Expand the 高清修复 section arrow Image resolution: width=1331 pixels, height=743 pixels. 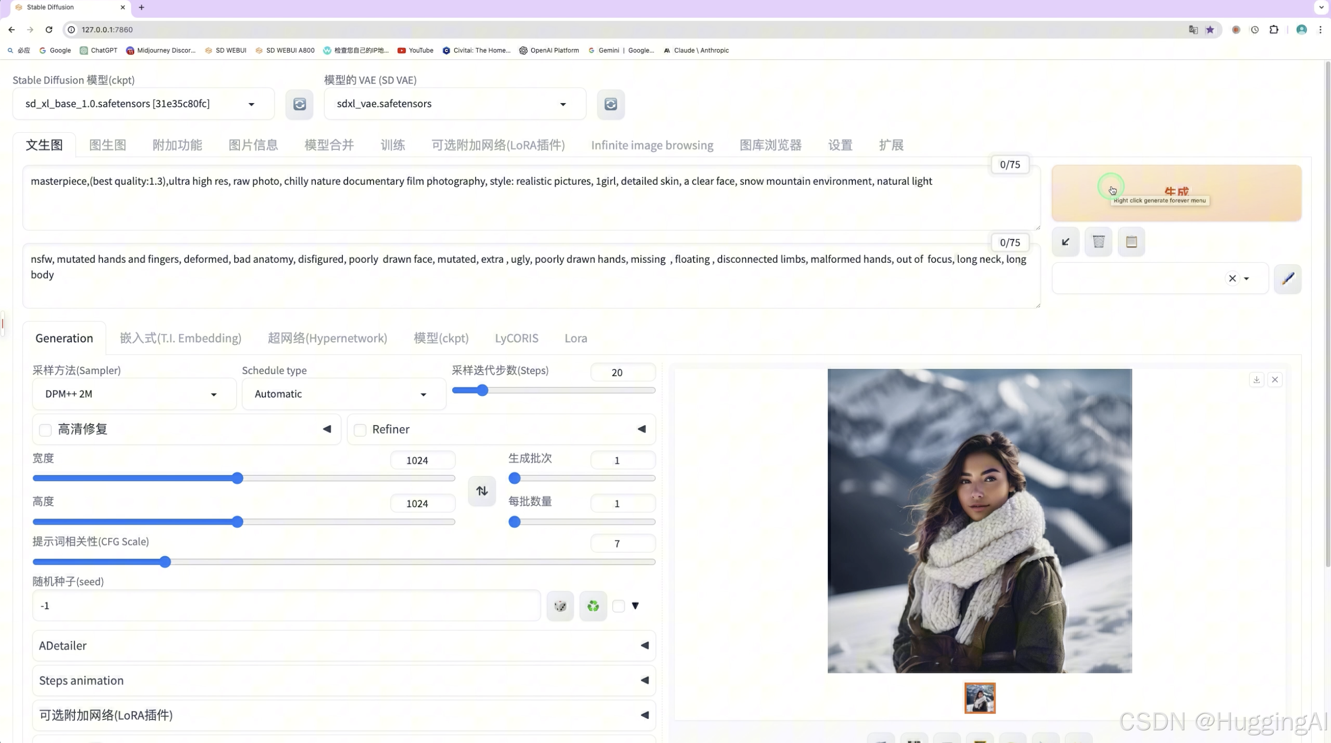(x=327, y=429)
